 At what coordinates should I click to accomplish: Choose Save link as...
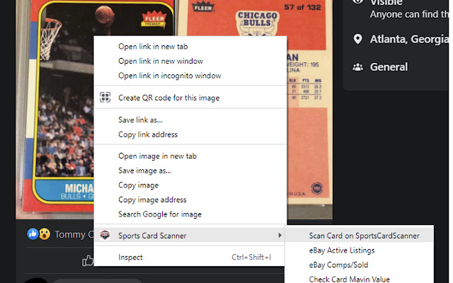pos(190,120)
